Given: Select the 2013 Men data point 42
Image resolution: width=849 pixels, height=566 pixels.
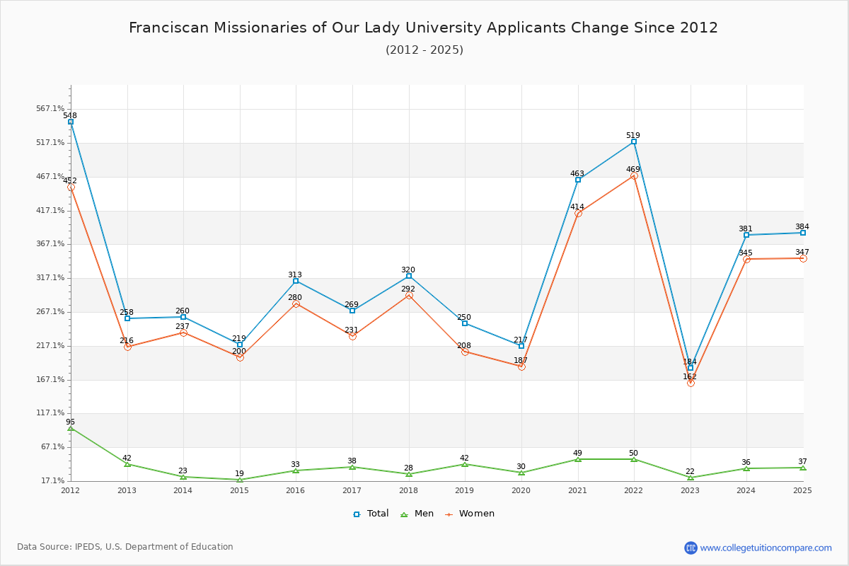Looking at the screenshot, I should [x=127, y=464].
